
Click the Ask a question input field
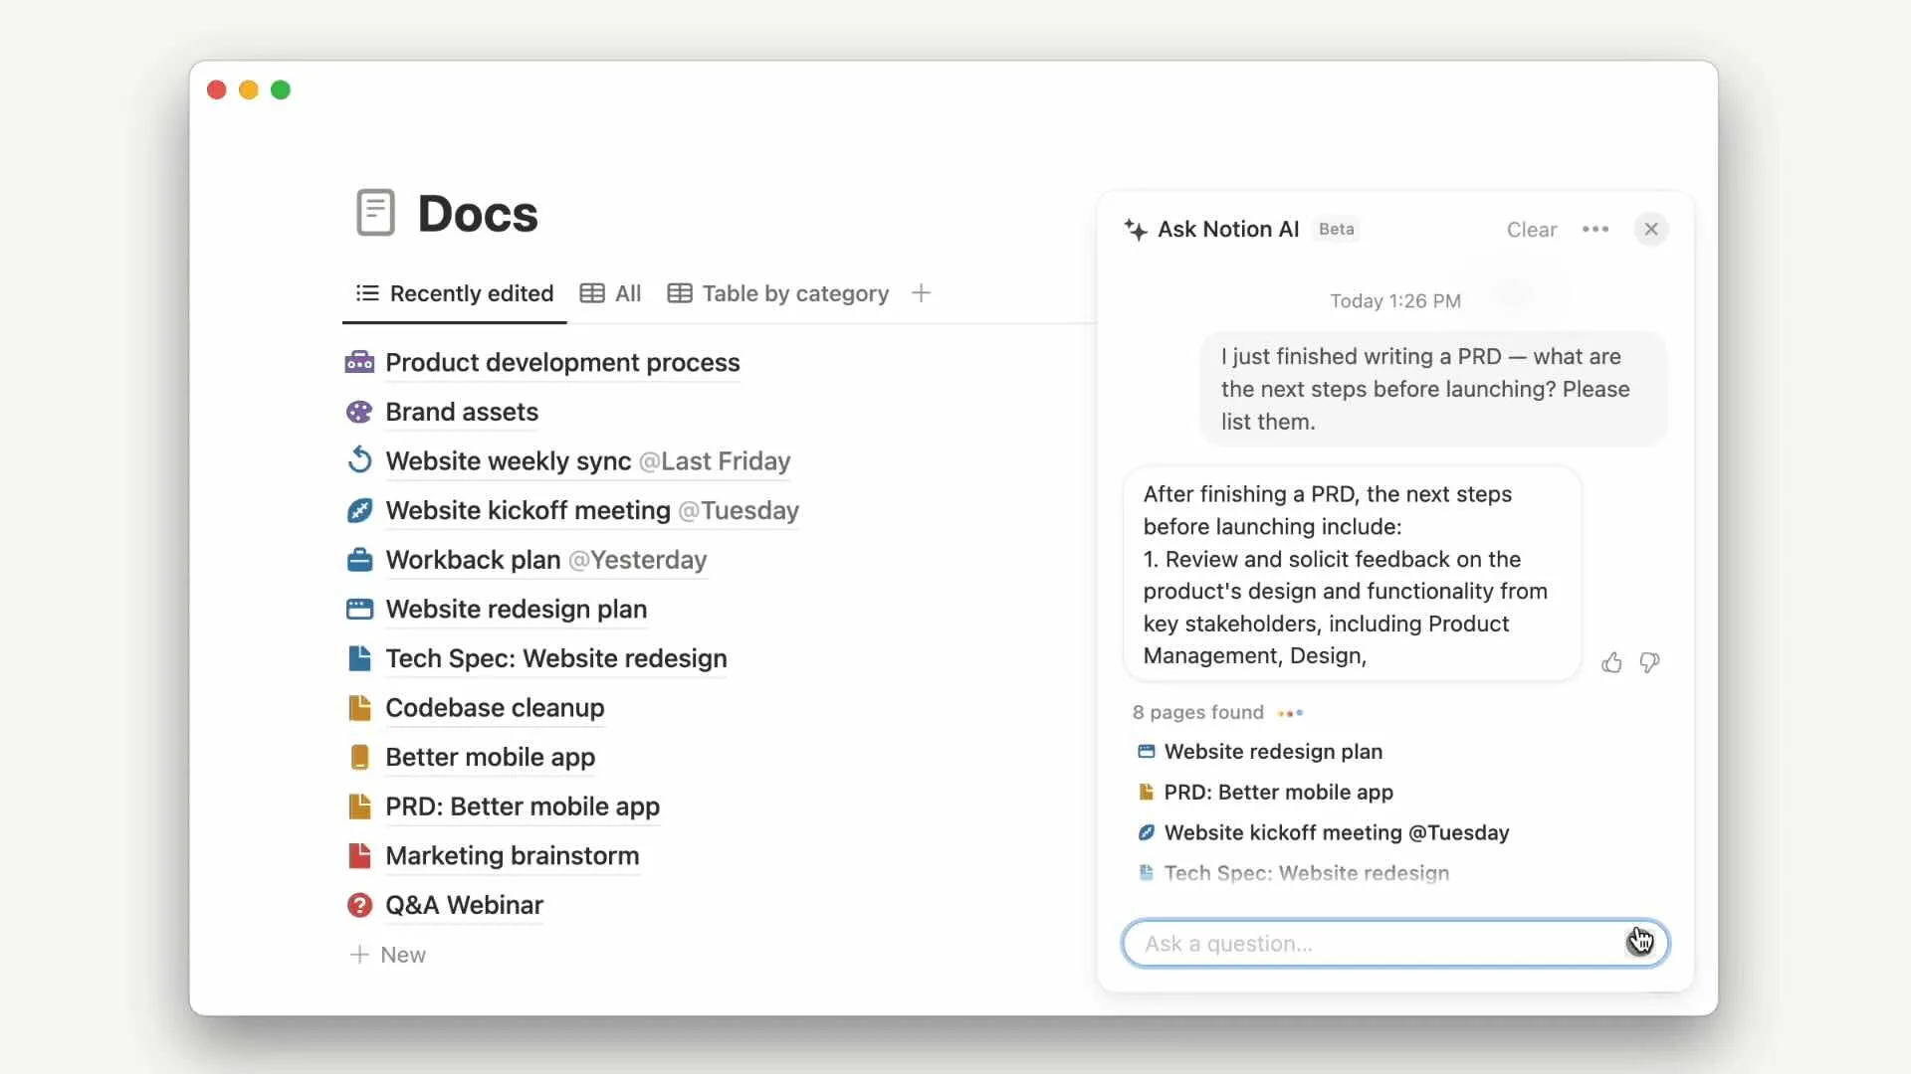[x=1395, y=944]
